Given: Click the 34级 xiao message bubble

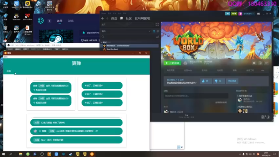Looking at the screenshot, I should (76, 131).
